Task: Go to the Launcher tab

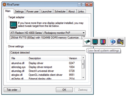Action: click(46, 11)
